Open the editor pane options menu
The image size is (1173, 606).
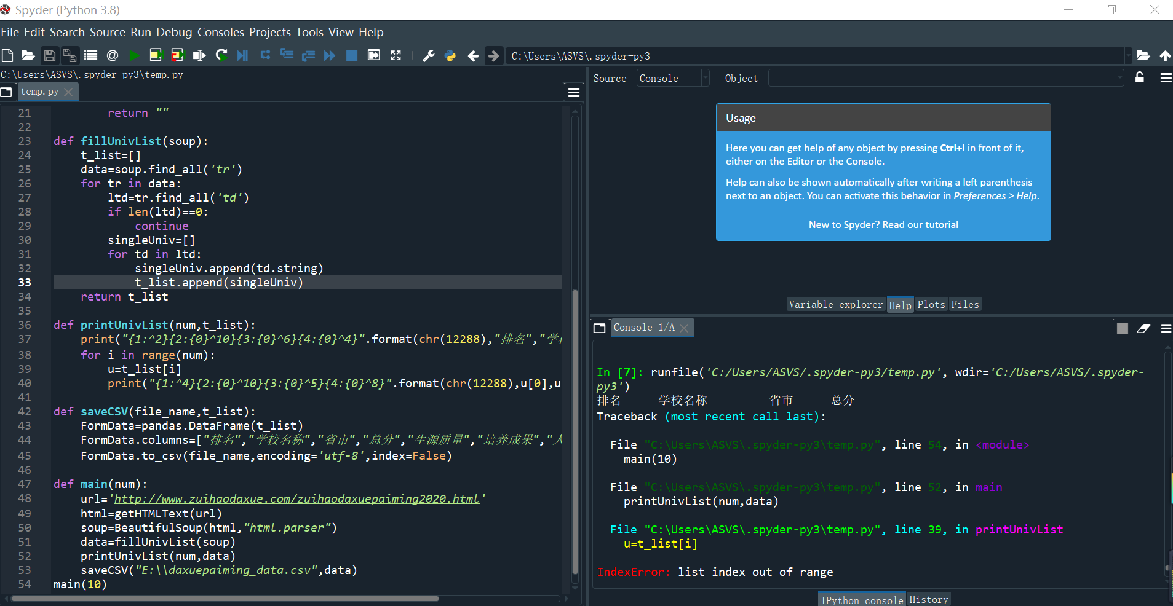coord(574,92)
